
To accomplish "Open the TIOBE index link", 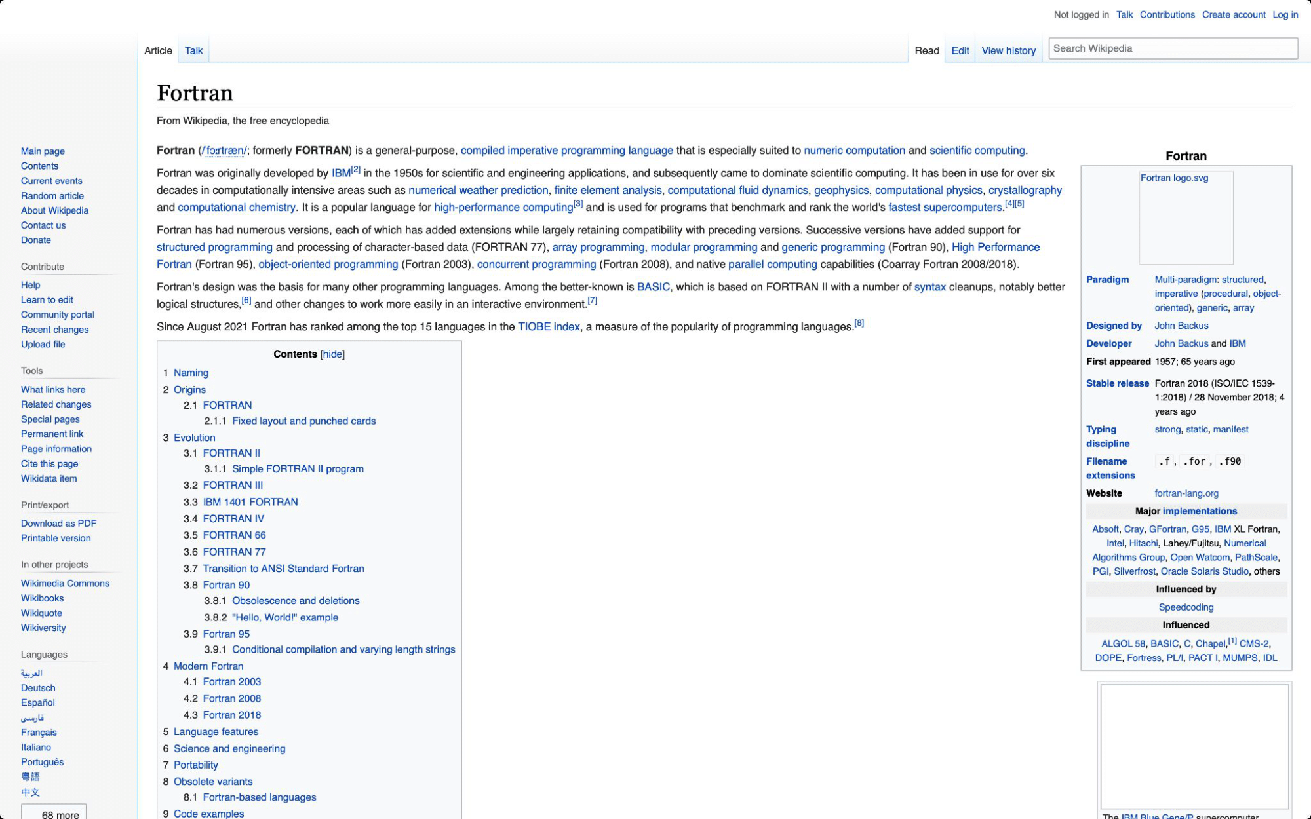I will coord(549,326).
